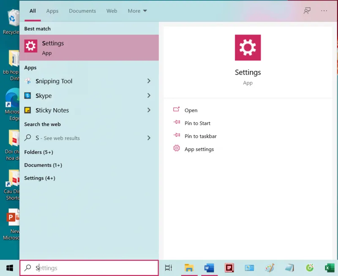
Task: Expand the web results chevron for S
Action: [149, 138]
